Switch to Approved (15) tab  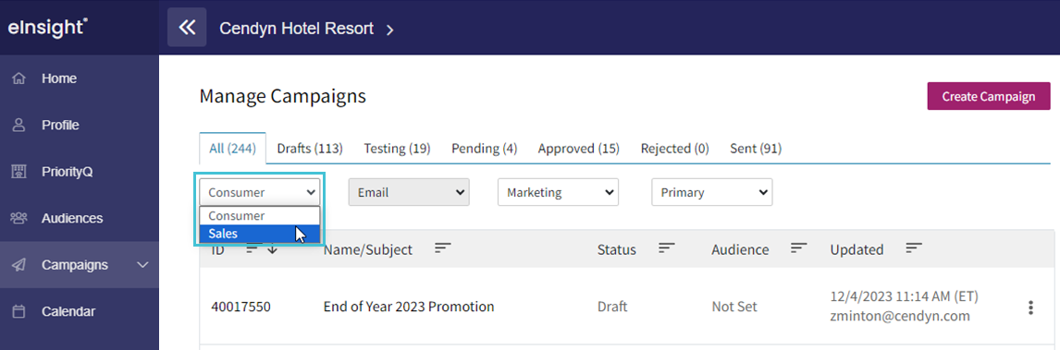[x=579, y=149]
